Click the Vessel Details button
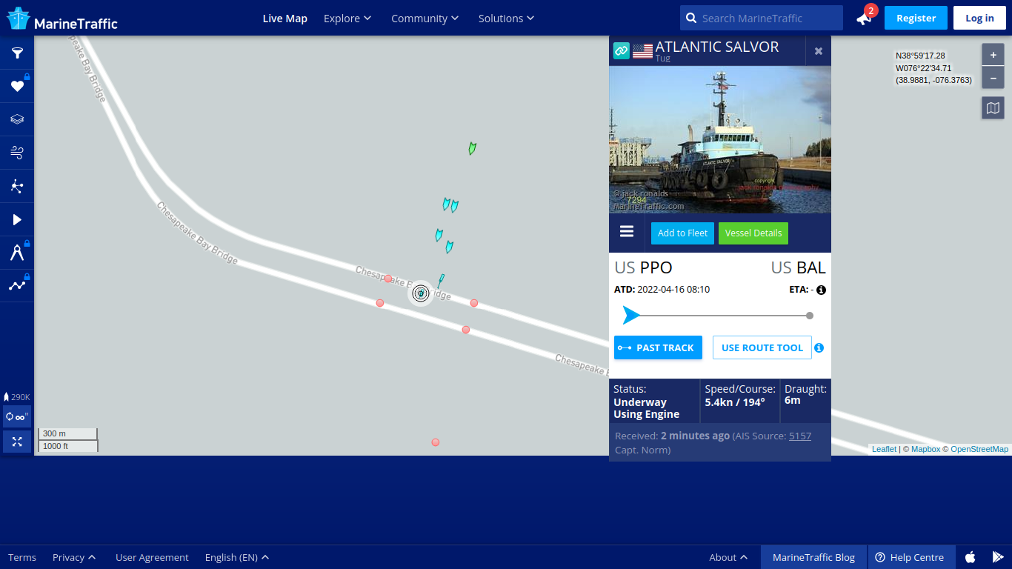Image resolution: width=1012 pixels, height=569 pixels. click(x=753, y=233)
